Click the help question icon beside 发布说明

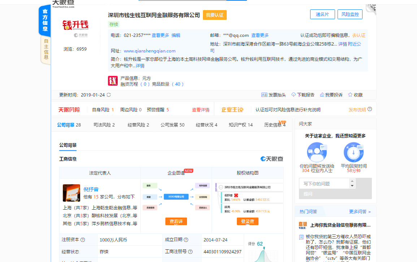pos(370,109)
